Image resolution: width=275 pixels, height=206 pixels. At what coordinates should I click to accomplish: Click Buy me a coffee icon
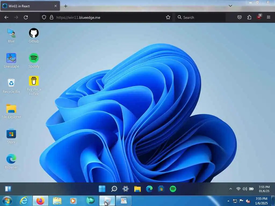(x=34, y=86)
